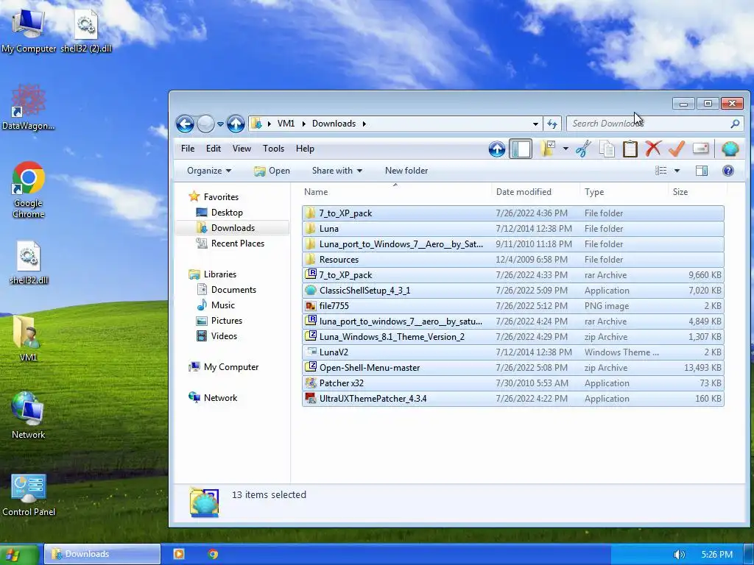Refresh the Downloads folder view

[x=552, y=124]
